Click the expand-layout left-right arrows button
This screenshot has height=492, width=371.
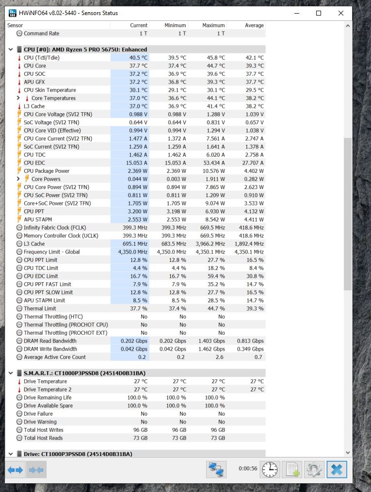click(x=16, y=470)
